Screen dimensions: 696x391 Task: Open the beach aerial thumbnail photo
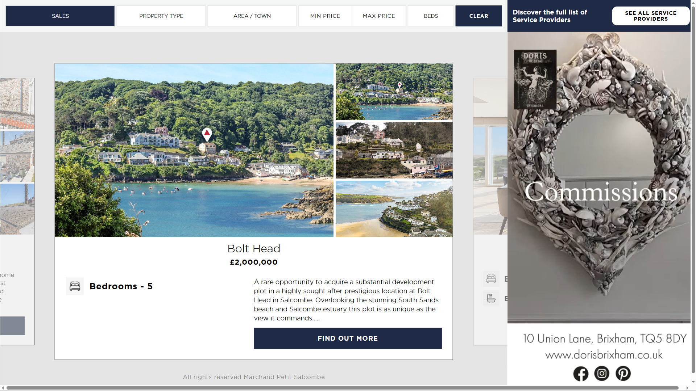click(x=394, y=209)
